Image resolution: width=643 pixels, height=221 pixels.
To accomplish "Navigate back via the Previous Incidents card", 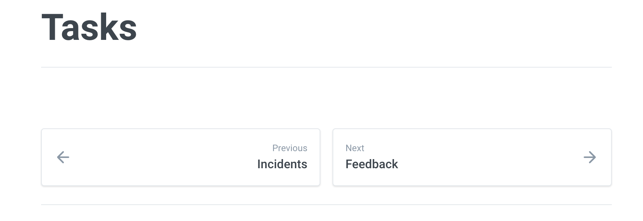I will (x=181, y=157).
